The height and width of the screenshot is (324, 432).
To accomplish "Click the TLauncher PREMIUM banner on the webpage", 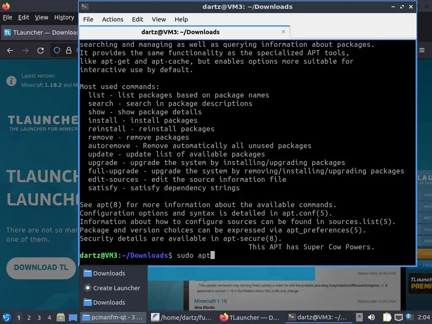I will (x=420, y=283).
